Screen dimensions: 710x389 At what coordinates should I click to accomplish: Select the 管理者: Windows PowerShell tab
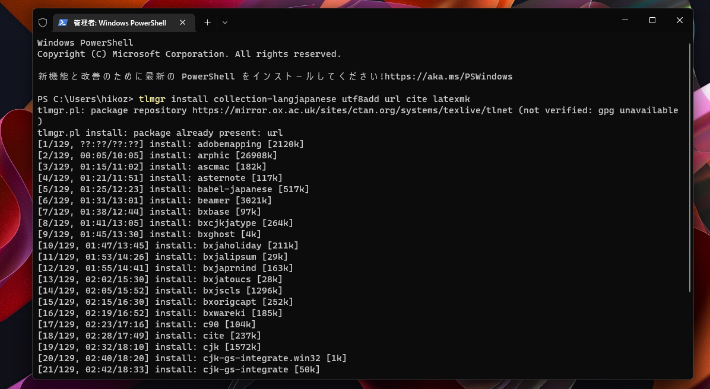(124, 23)
